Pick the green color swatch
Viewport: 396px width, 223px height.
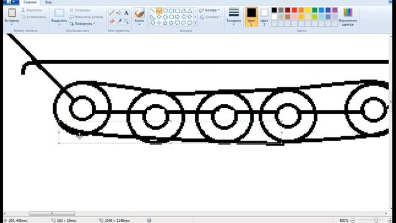315,10
